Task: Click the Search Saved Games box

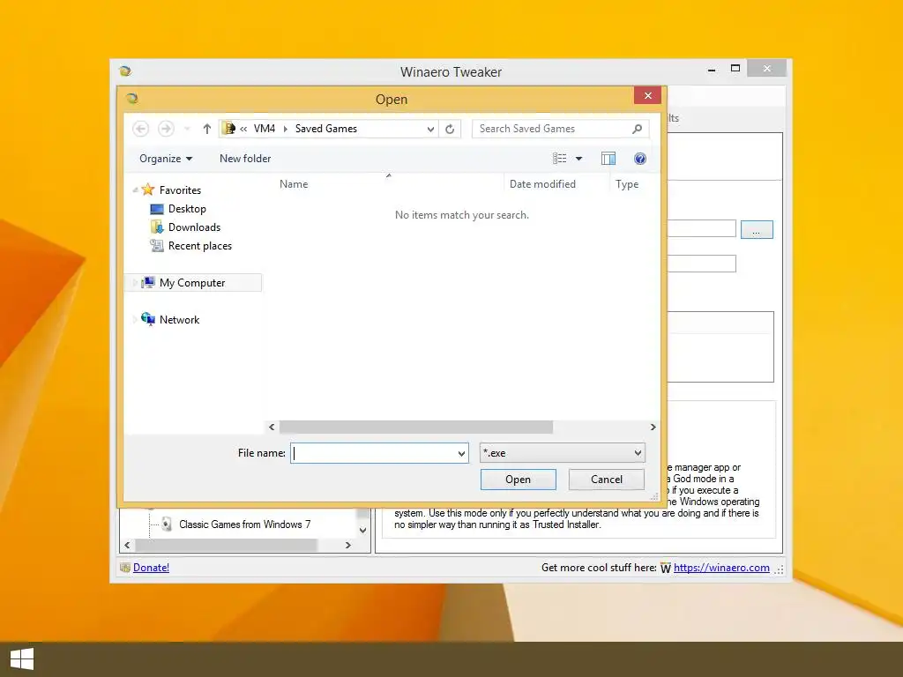Action: 560,129
